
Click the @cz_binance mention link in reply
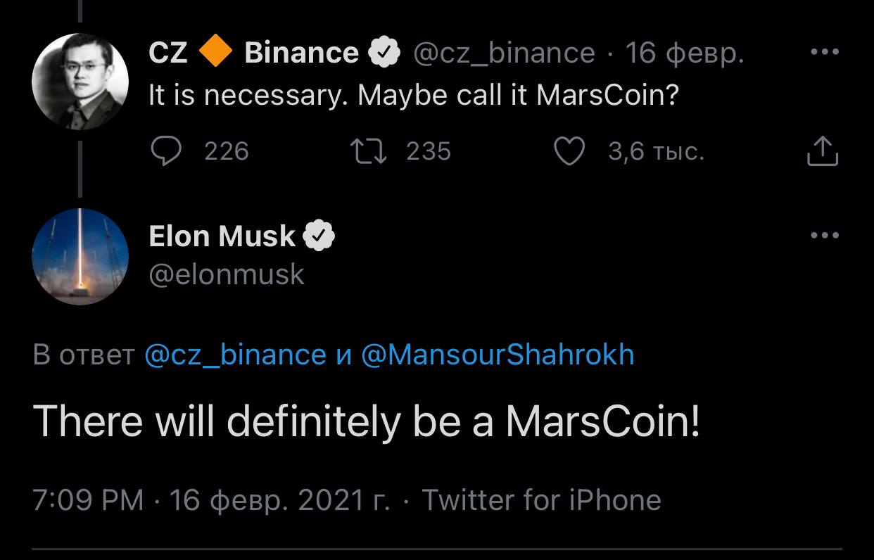point(235,355)
